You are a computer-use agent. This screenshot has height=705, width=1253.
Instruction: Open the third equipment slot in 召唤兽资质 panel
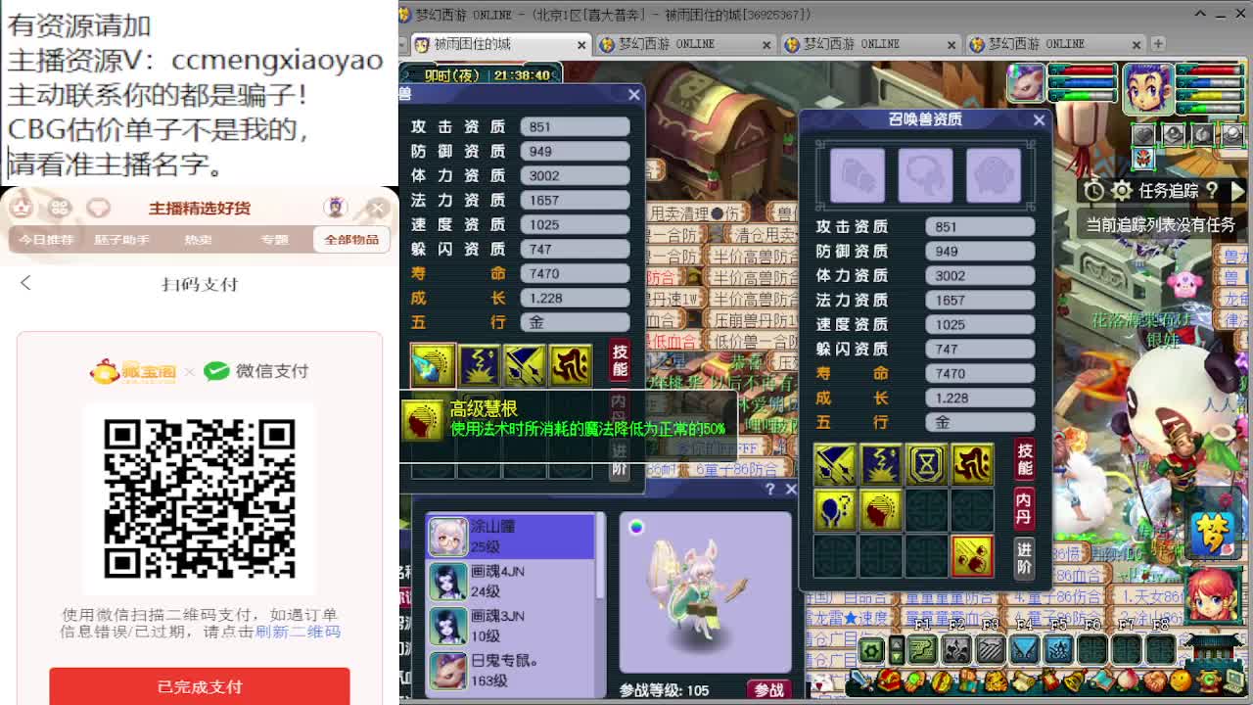pos(994,175)
